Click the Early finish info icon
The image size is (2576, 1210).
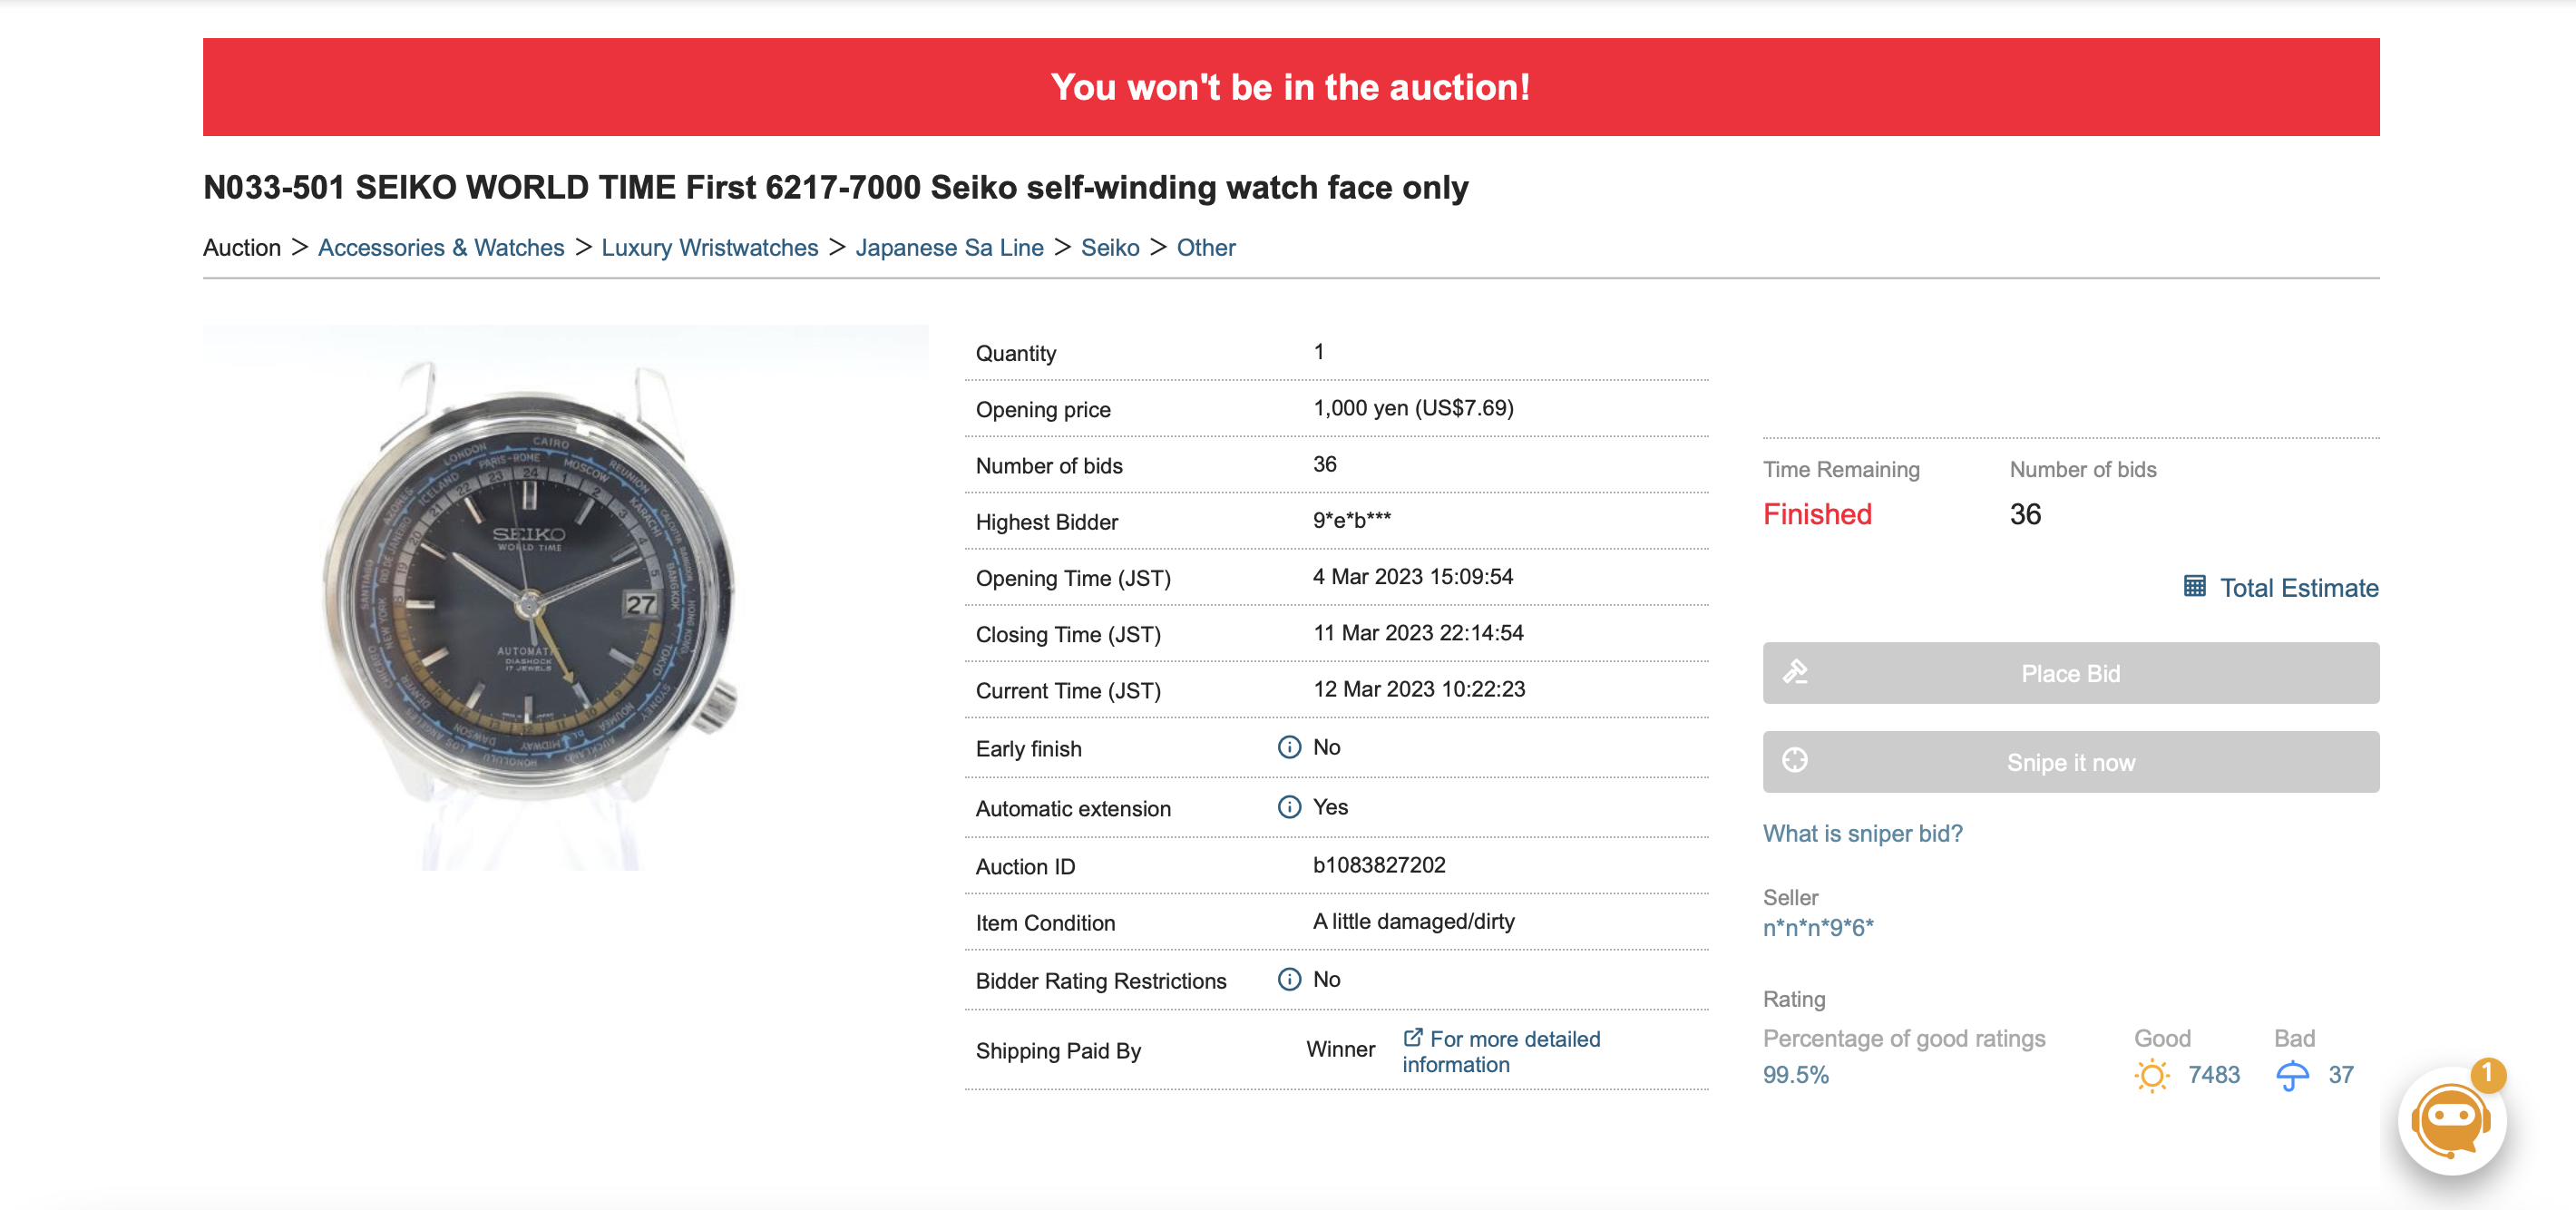coord(1289,747)
